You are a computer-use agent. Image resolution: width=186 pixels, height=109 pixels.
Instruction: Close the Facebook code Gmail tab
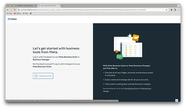(x=35, y=6)
